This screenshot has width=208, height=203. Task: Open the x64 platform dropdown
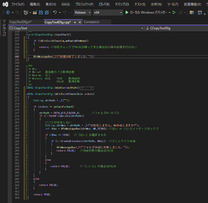(108, 12)
